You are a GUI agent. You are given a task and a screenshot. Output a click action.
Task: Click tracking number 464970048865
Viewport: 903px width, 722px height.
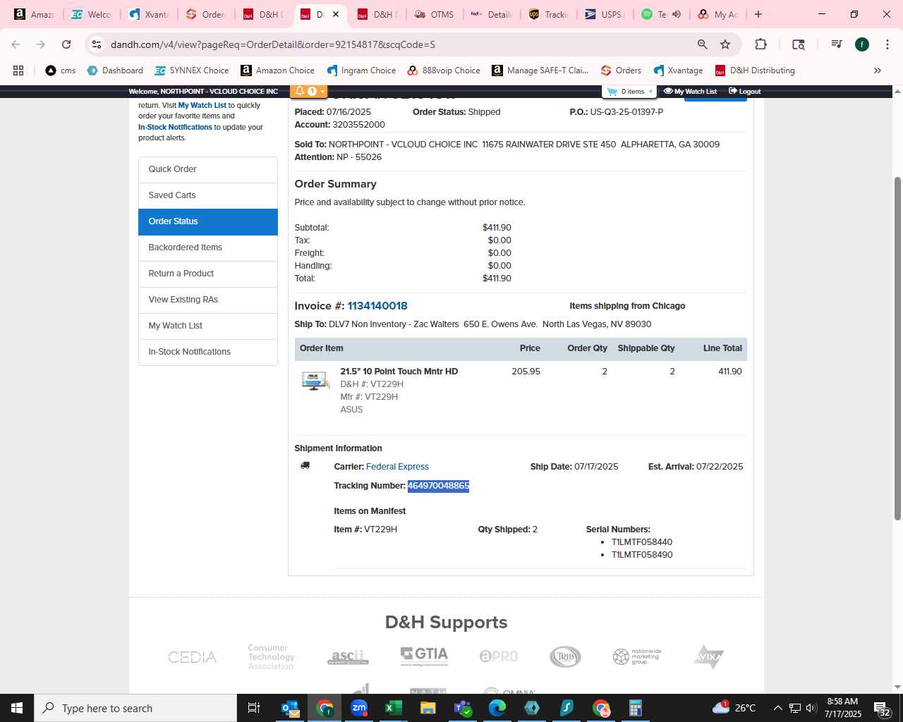pyautogui.click(x=438, y=486)
